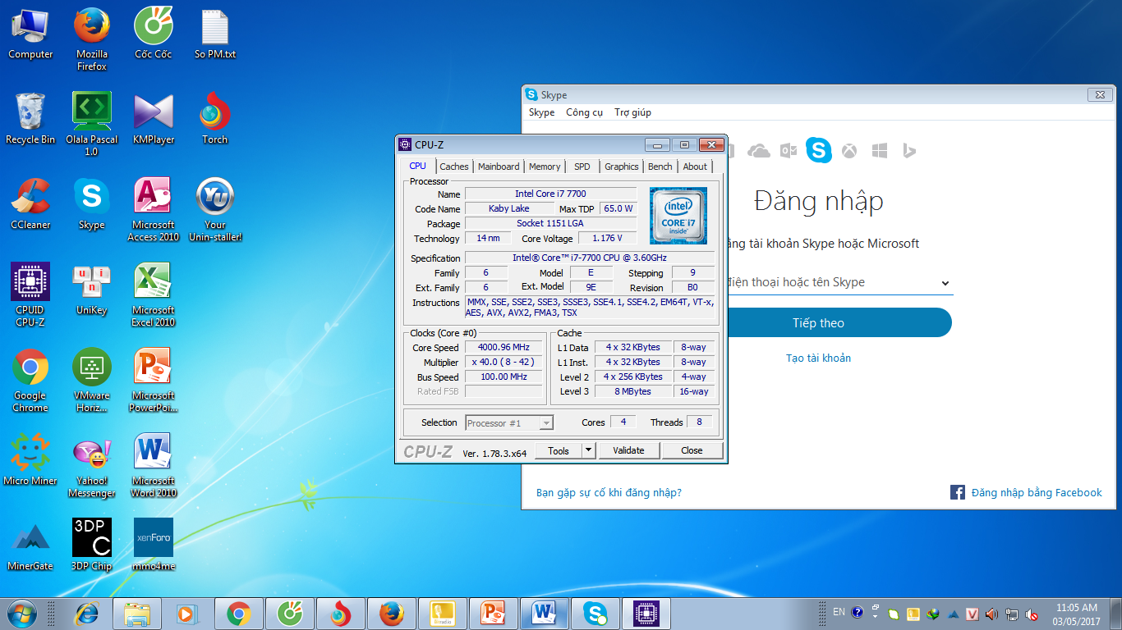
Task: Click the CPU-Z taskbar button
Action: click(x=646, y=614)
